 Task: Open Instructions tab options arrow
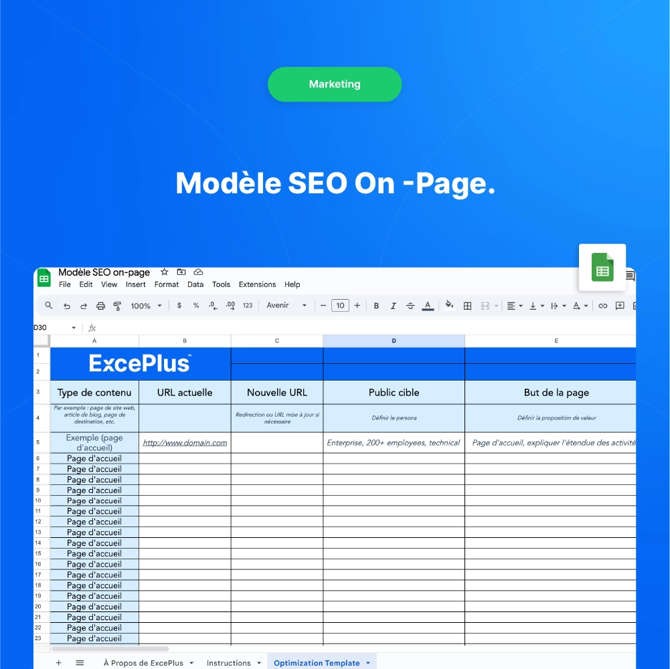pos(259,663)
